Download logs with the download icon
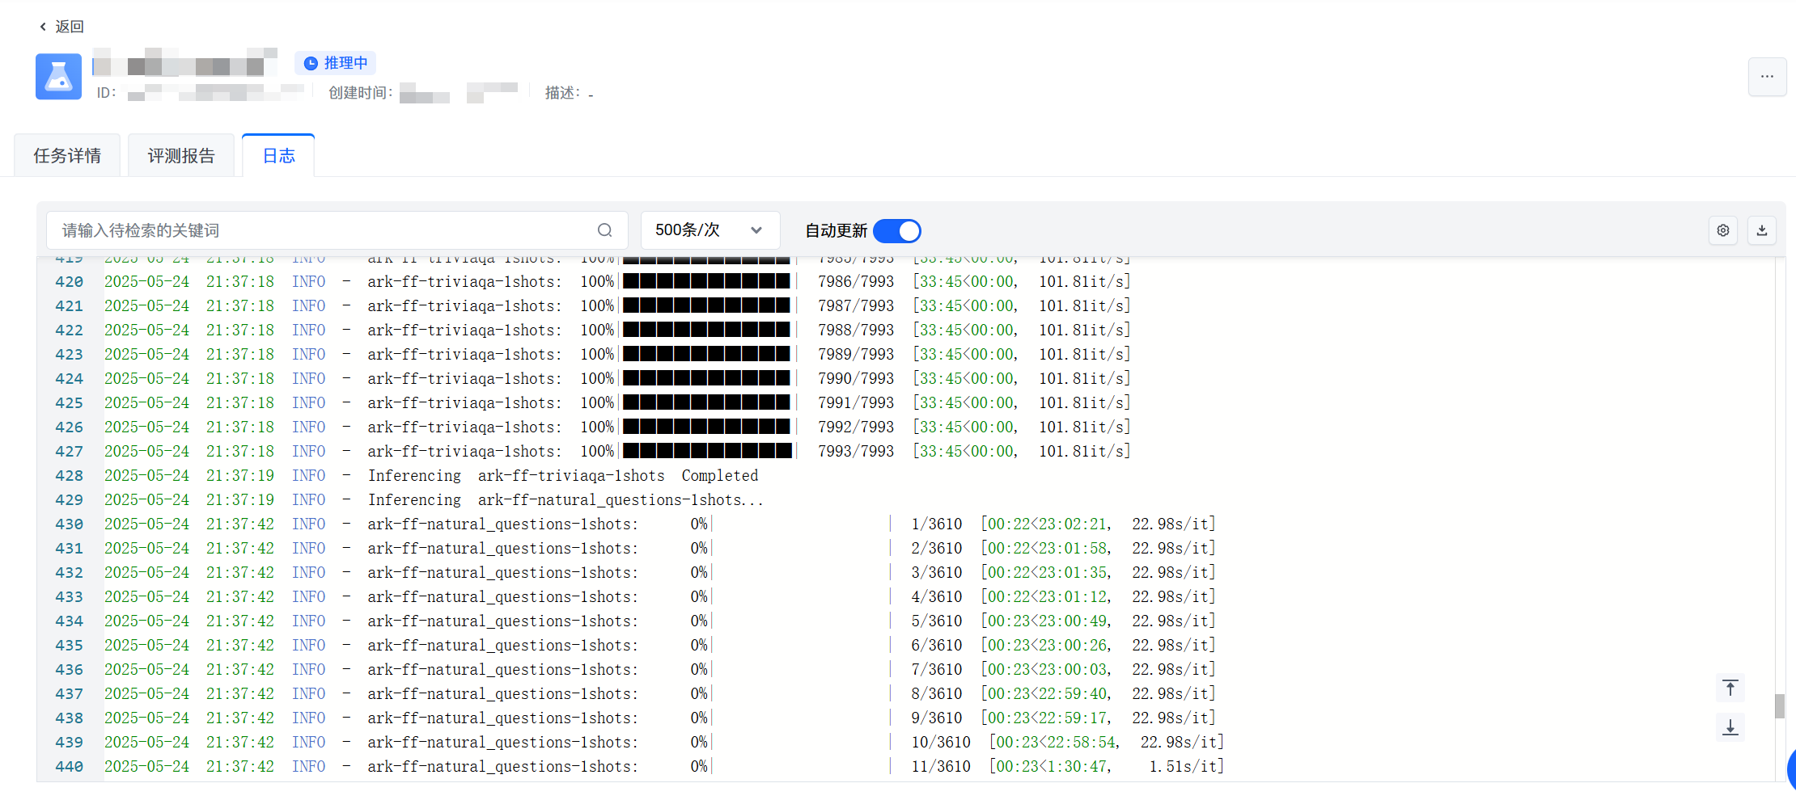This screenshot has width=1796, height=800. (1762, 230)
